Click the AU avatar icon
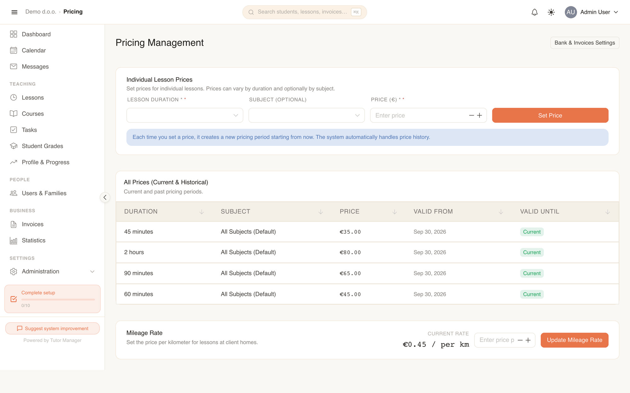Viewport: 630px width, 393px height. pyautogui.click(x=570, y=12)
